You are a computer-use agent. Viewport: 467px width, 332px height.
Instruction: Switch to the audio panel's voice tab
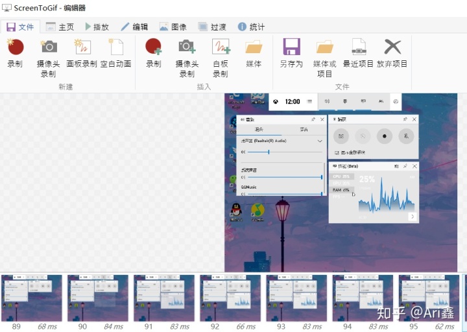pyautogui.click(x=304, y=130)
